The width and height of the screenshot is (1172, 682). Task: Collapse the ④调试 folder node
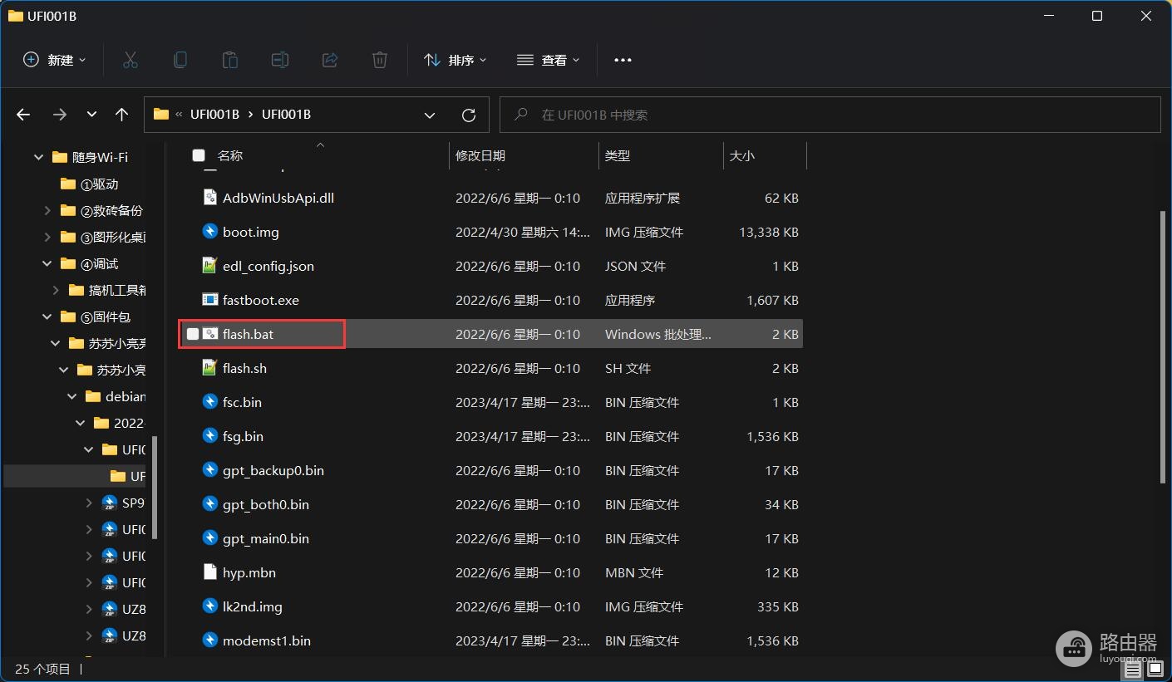coord(47,263)
